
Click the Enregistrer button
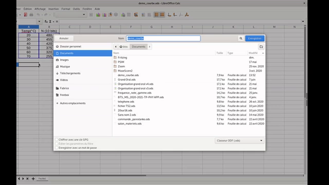point(254,38)
